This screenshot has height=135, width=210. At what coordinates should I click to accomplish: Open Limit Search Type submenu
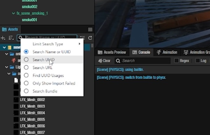point(52,44)
